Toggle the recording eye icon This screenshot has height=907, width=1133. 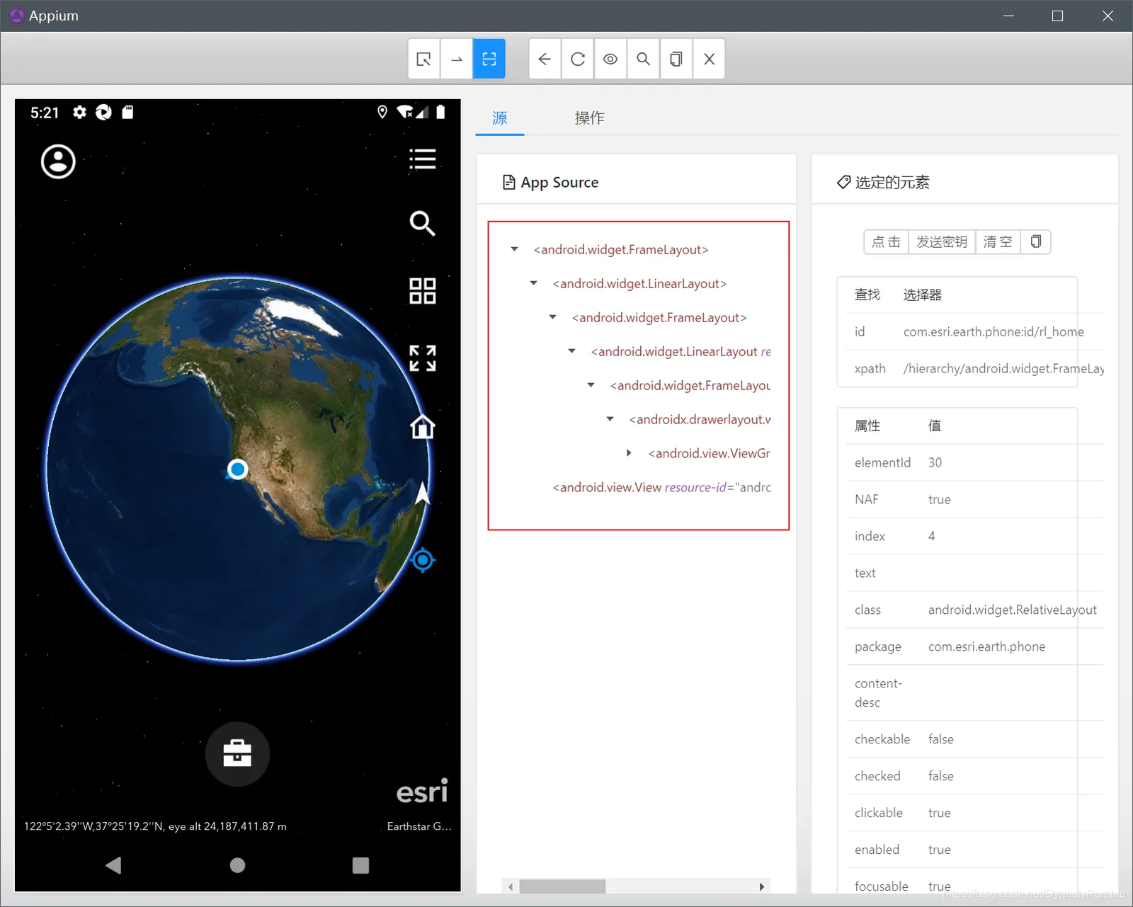pos(610,59)
